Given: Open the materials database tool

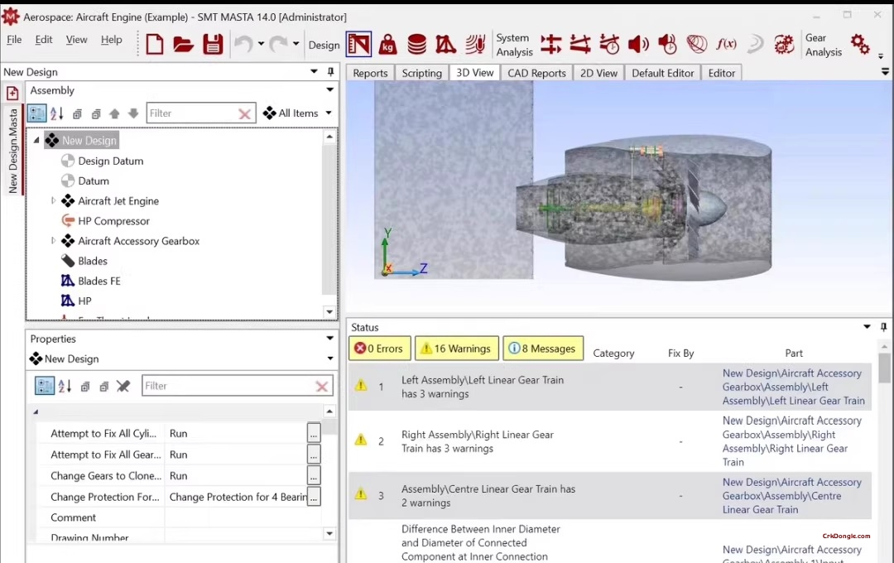Looking at the screenshot, I should pyautogui.click(x=416, y=45).
